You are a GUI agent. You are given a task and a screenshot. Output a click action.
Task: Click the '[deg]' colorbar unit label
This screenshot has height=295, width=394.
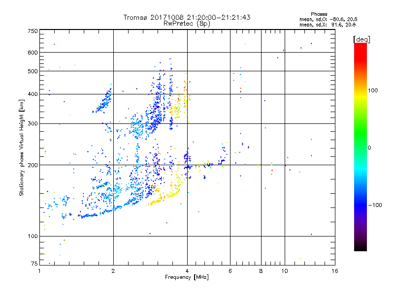tap(361, 39)
